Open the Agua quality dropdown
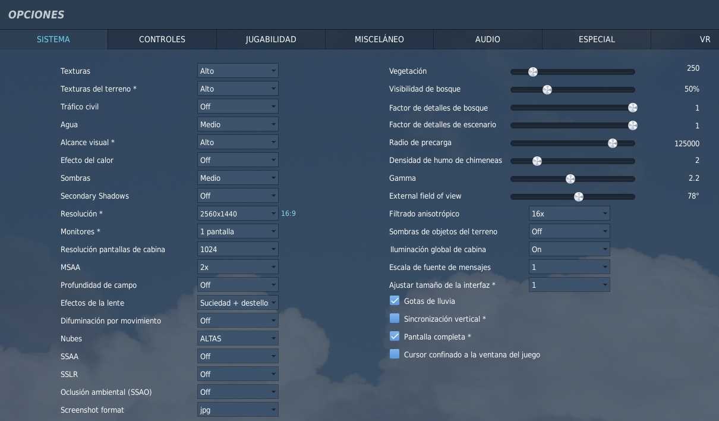This screenshot has width=719, height=421. point(238,124)
